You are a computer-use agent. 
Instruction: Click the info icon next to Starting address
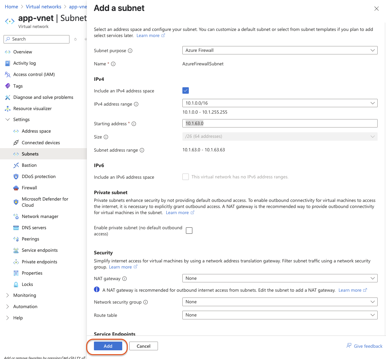point(134,124)
